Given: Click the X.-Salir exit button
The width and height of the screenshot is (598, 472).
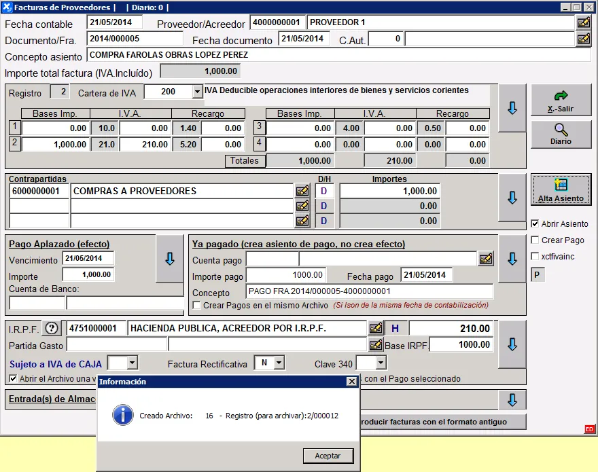Looking at the screenshot, I should tap(561, 101).
